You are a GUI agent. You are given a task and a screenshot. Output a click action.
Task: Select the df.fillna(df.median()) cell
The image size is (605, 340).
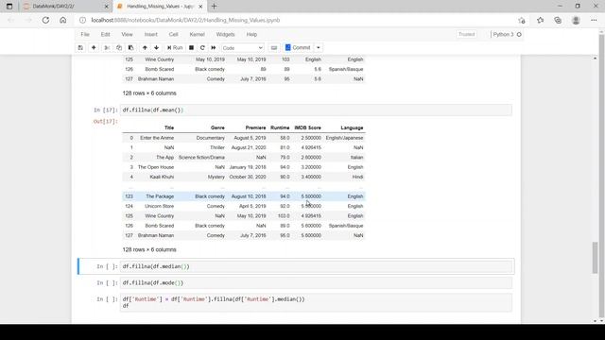coord(316,266)
